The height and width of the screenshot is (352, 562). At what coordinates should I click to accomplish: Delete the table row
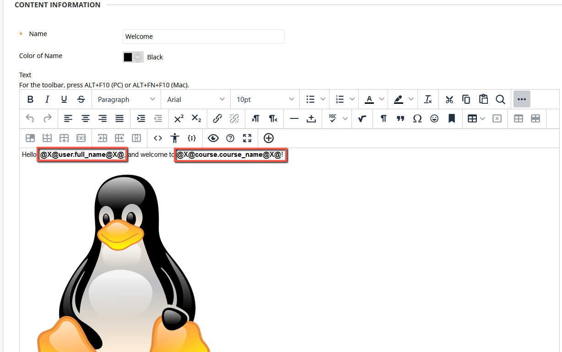point(81,138)
